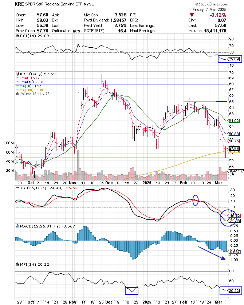Click the Next Earnings: label

click(143, 31)
